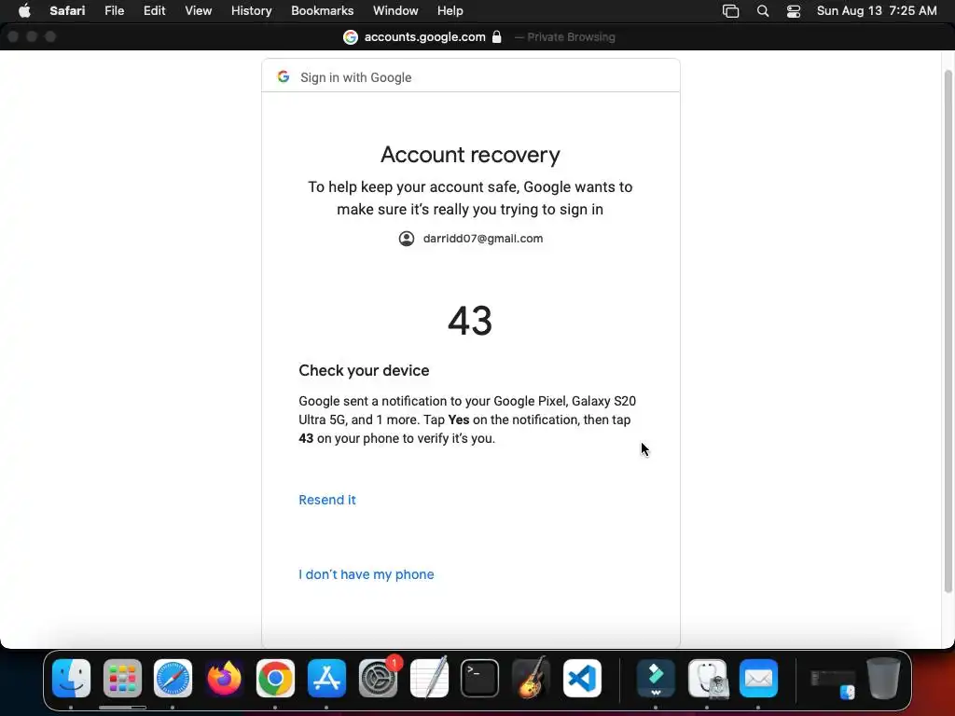Click the I don't have my phone link

(366, 574)
